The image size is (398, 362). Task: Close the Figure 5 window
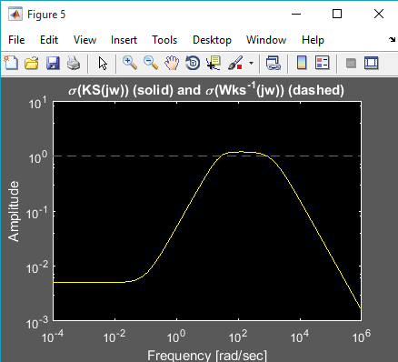pyautogui.click(x=379, y=14)
